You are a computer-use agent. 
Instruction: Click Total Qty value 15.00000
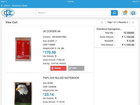coord(129,33)
